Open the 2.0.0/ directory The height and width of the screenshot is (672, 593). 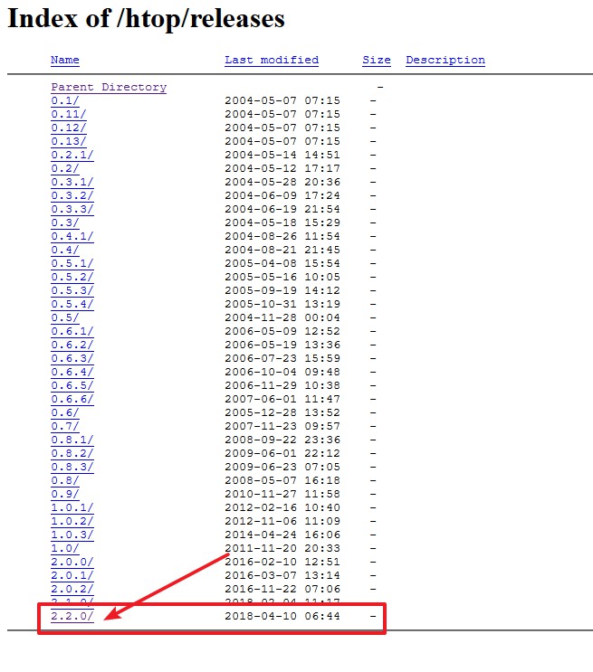coord(72,562)
